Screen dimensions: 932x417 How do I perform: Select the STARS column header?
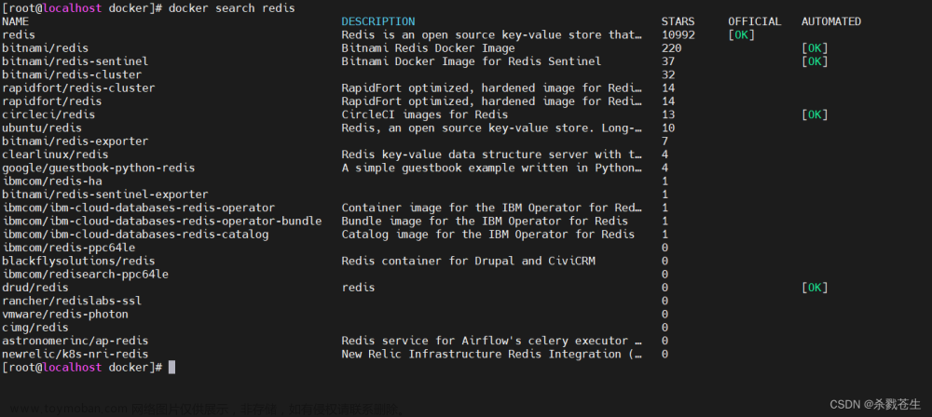click(x=678, y=21)
